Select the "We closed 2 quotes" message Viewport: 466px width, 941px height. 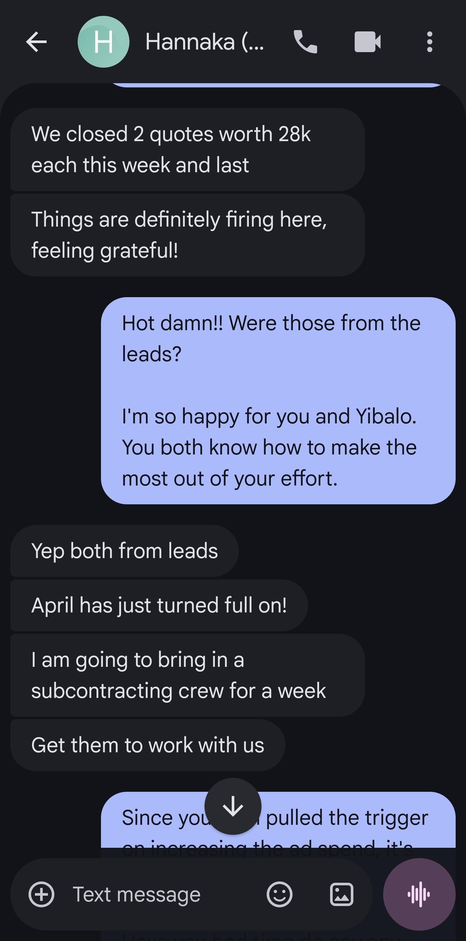tap(188, 150)
